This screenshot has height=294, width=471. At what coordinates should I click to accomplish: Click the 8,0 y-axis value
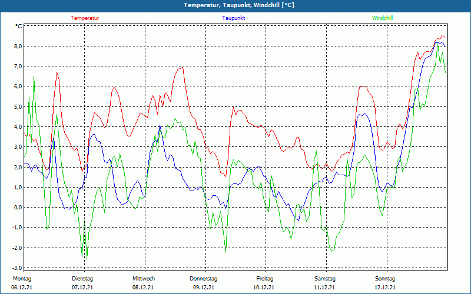tap(18, 46)
